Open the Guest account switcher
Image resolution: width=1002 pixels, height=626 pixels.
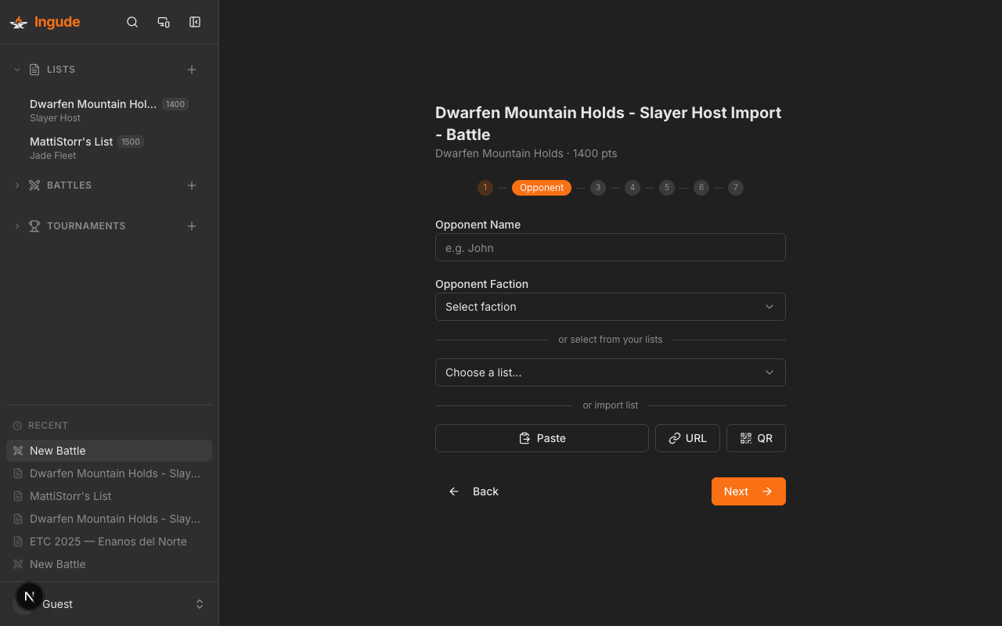coord(199,604)
